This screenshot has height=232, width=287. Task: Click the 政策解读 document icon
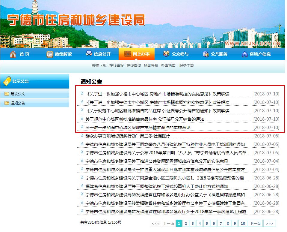(x=50, y=54)
